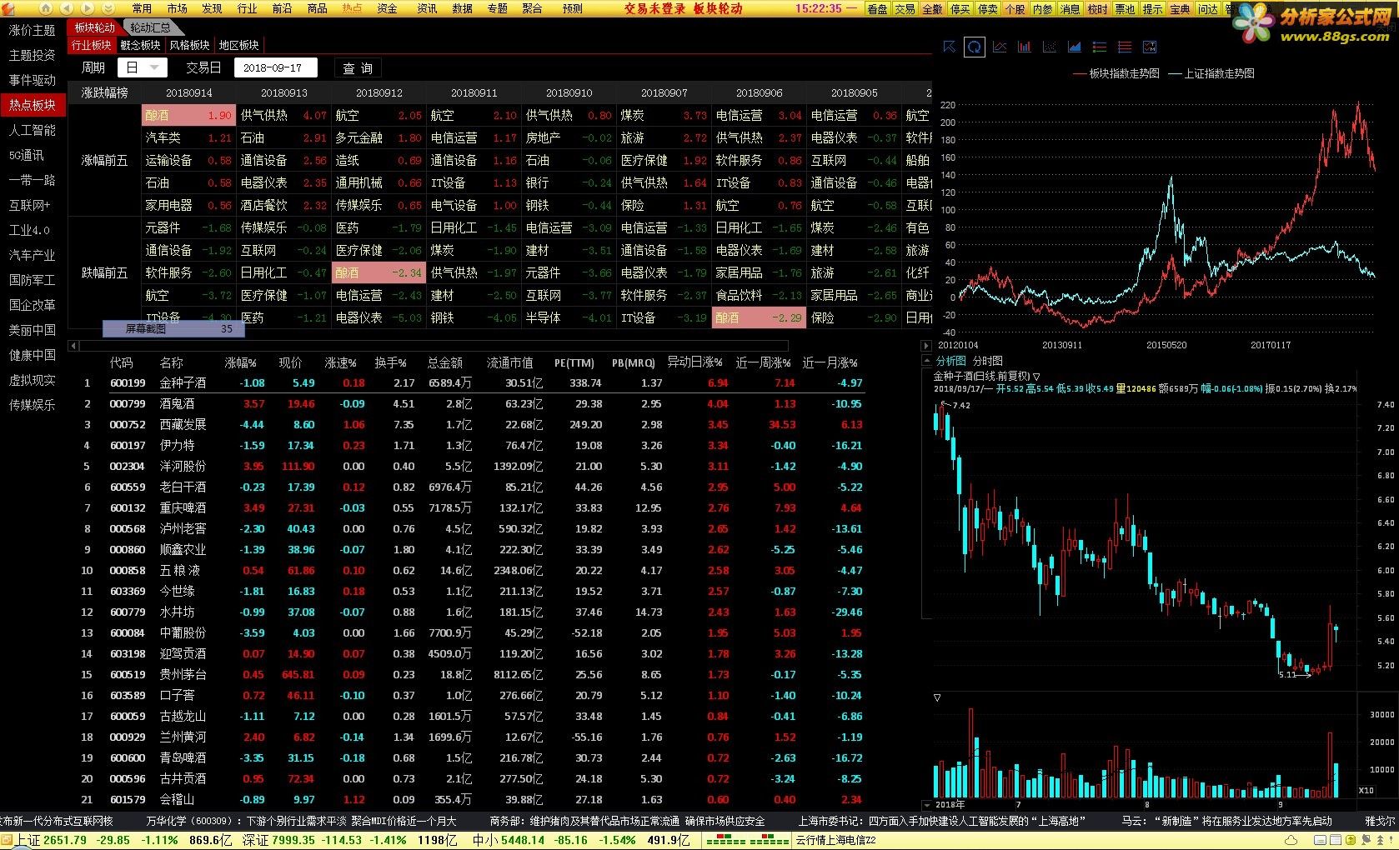Viewport: 1399px width, 850px height.
Task: Click the 20180914 date column header
Action: pyautogui.click(x=189, y=92)
